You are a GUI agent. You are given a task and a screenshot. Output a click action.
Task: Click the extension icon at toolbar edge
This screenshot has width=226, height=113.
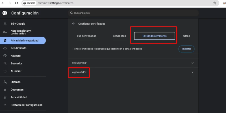(x=224, y=3)
